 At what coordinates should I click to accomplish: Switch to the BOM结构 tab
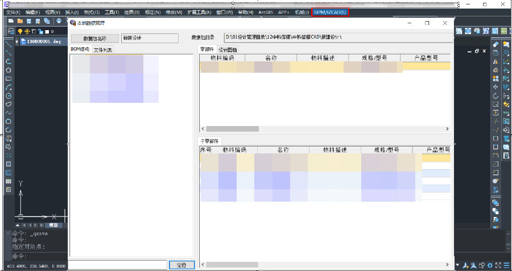(80, 49)
